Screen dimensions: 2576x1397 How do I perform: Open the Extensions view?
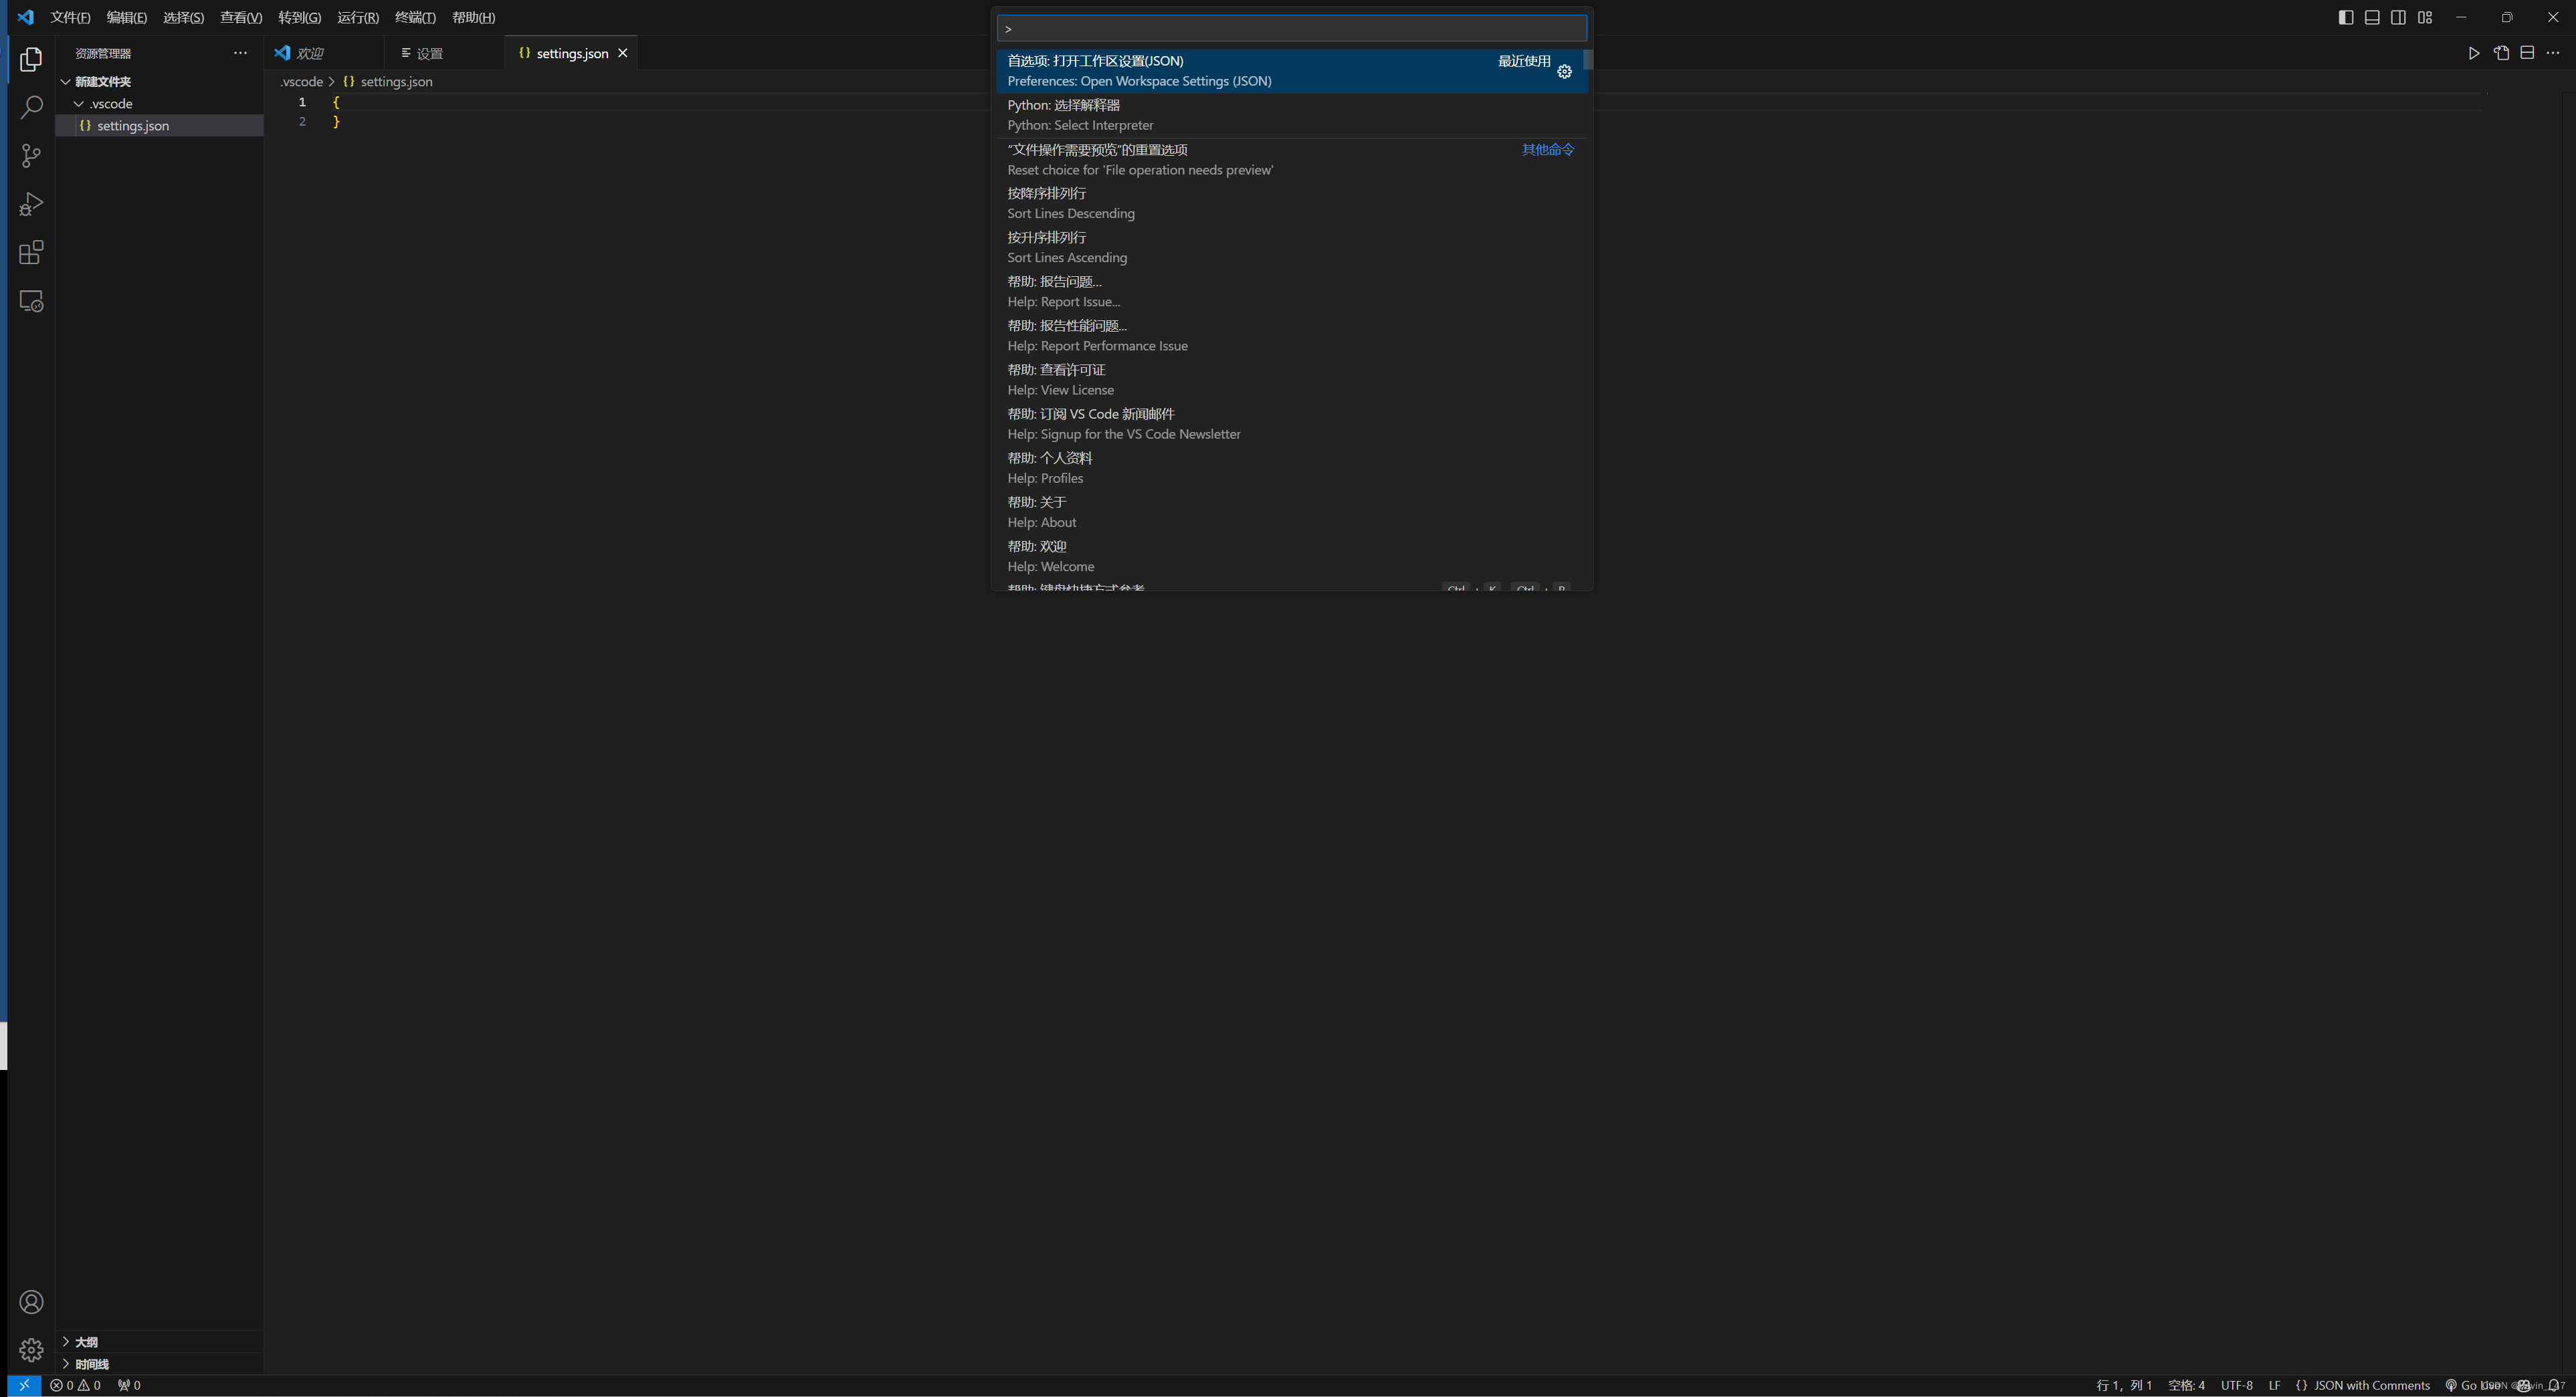pos(30,252)
